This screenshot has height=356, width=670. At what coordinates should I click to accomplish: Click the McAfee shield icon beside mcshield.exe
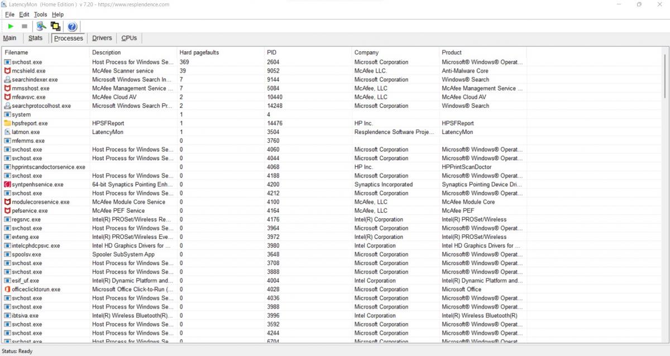coord(7,71)
